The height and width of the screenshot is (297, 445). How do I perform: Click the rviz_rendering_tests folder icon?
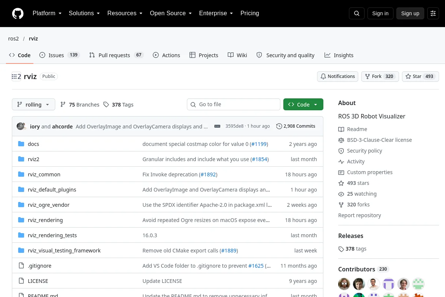tap(21, 235)
